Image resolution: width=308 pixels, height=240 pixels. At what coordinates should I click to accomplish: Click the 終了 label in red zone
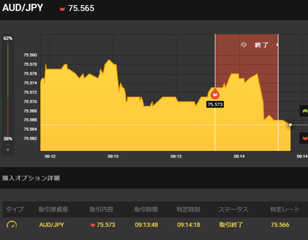click(261, 45)
